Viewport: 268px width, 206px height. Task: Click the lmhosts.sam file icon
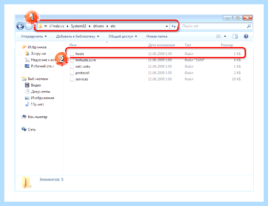[x=72, y=60]
